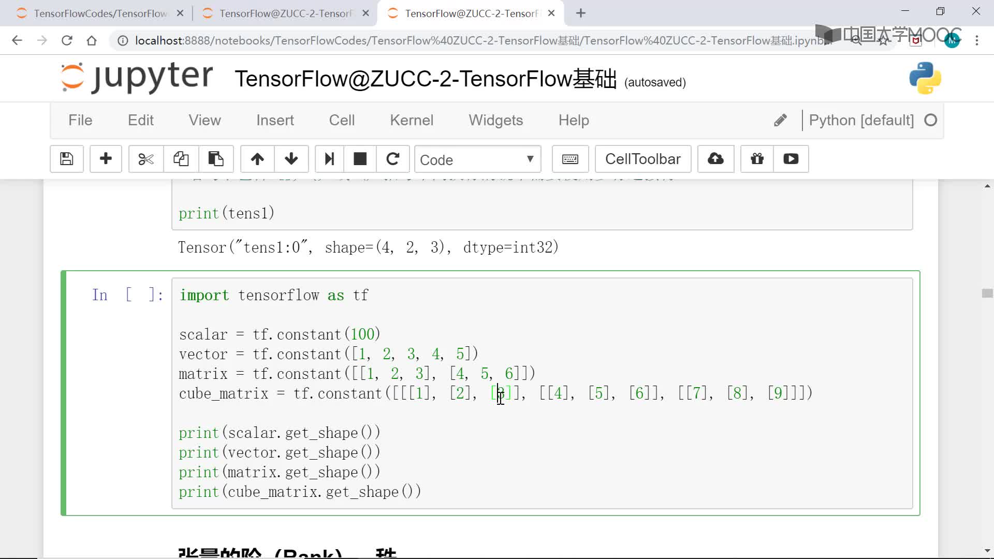The image size is (994, 559).
Task: Rename notebook by clicking its title
Action: point(426,79)
